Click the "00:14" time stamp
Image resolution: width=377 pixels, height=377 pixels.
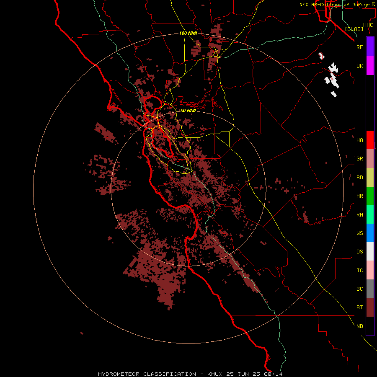(x=274, y=374)
